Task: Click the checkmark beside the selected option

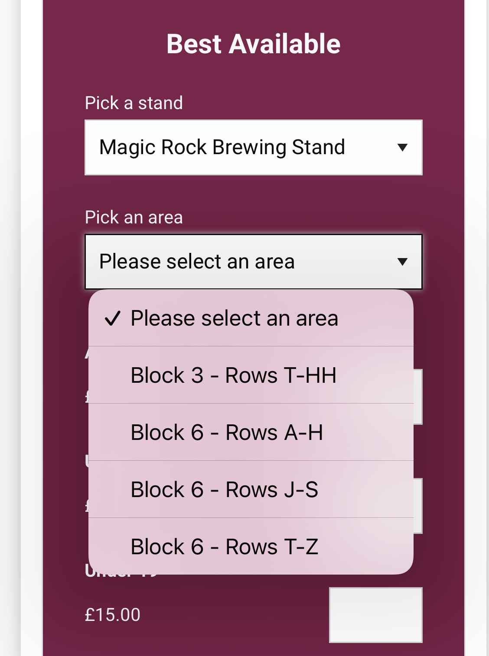Action: click(x=112, y=319)
